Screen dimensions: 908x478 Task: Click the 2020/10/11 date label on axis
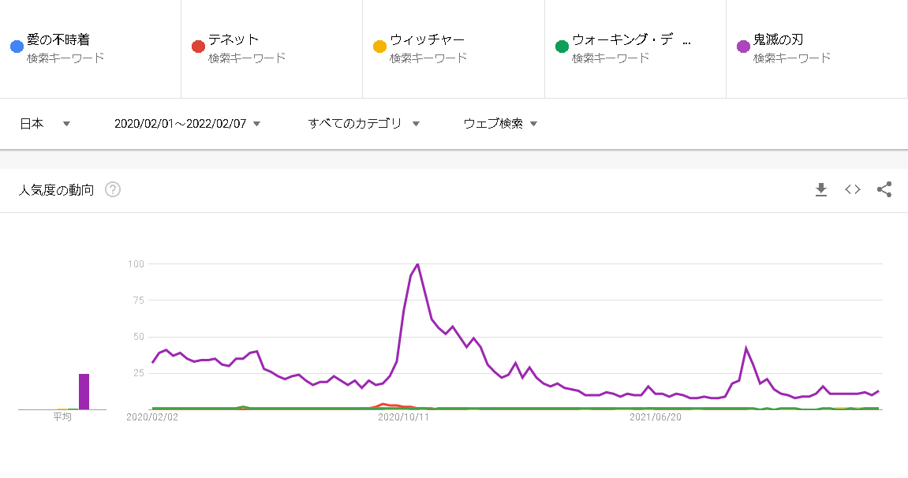[x=403, y=417]
